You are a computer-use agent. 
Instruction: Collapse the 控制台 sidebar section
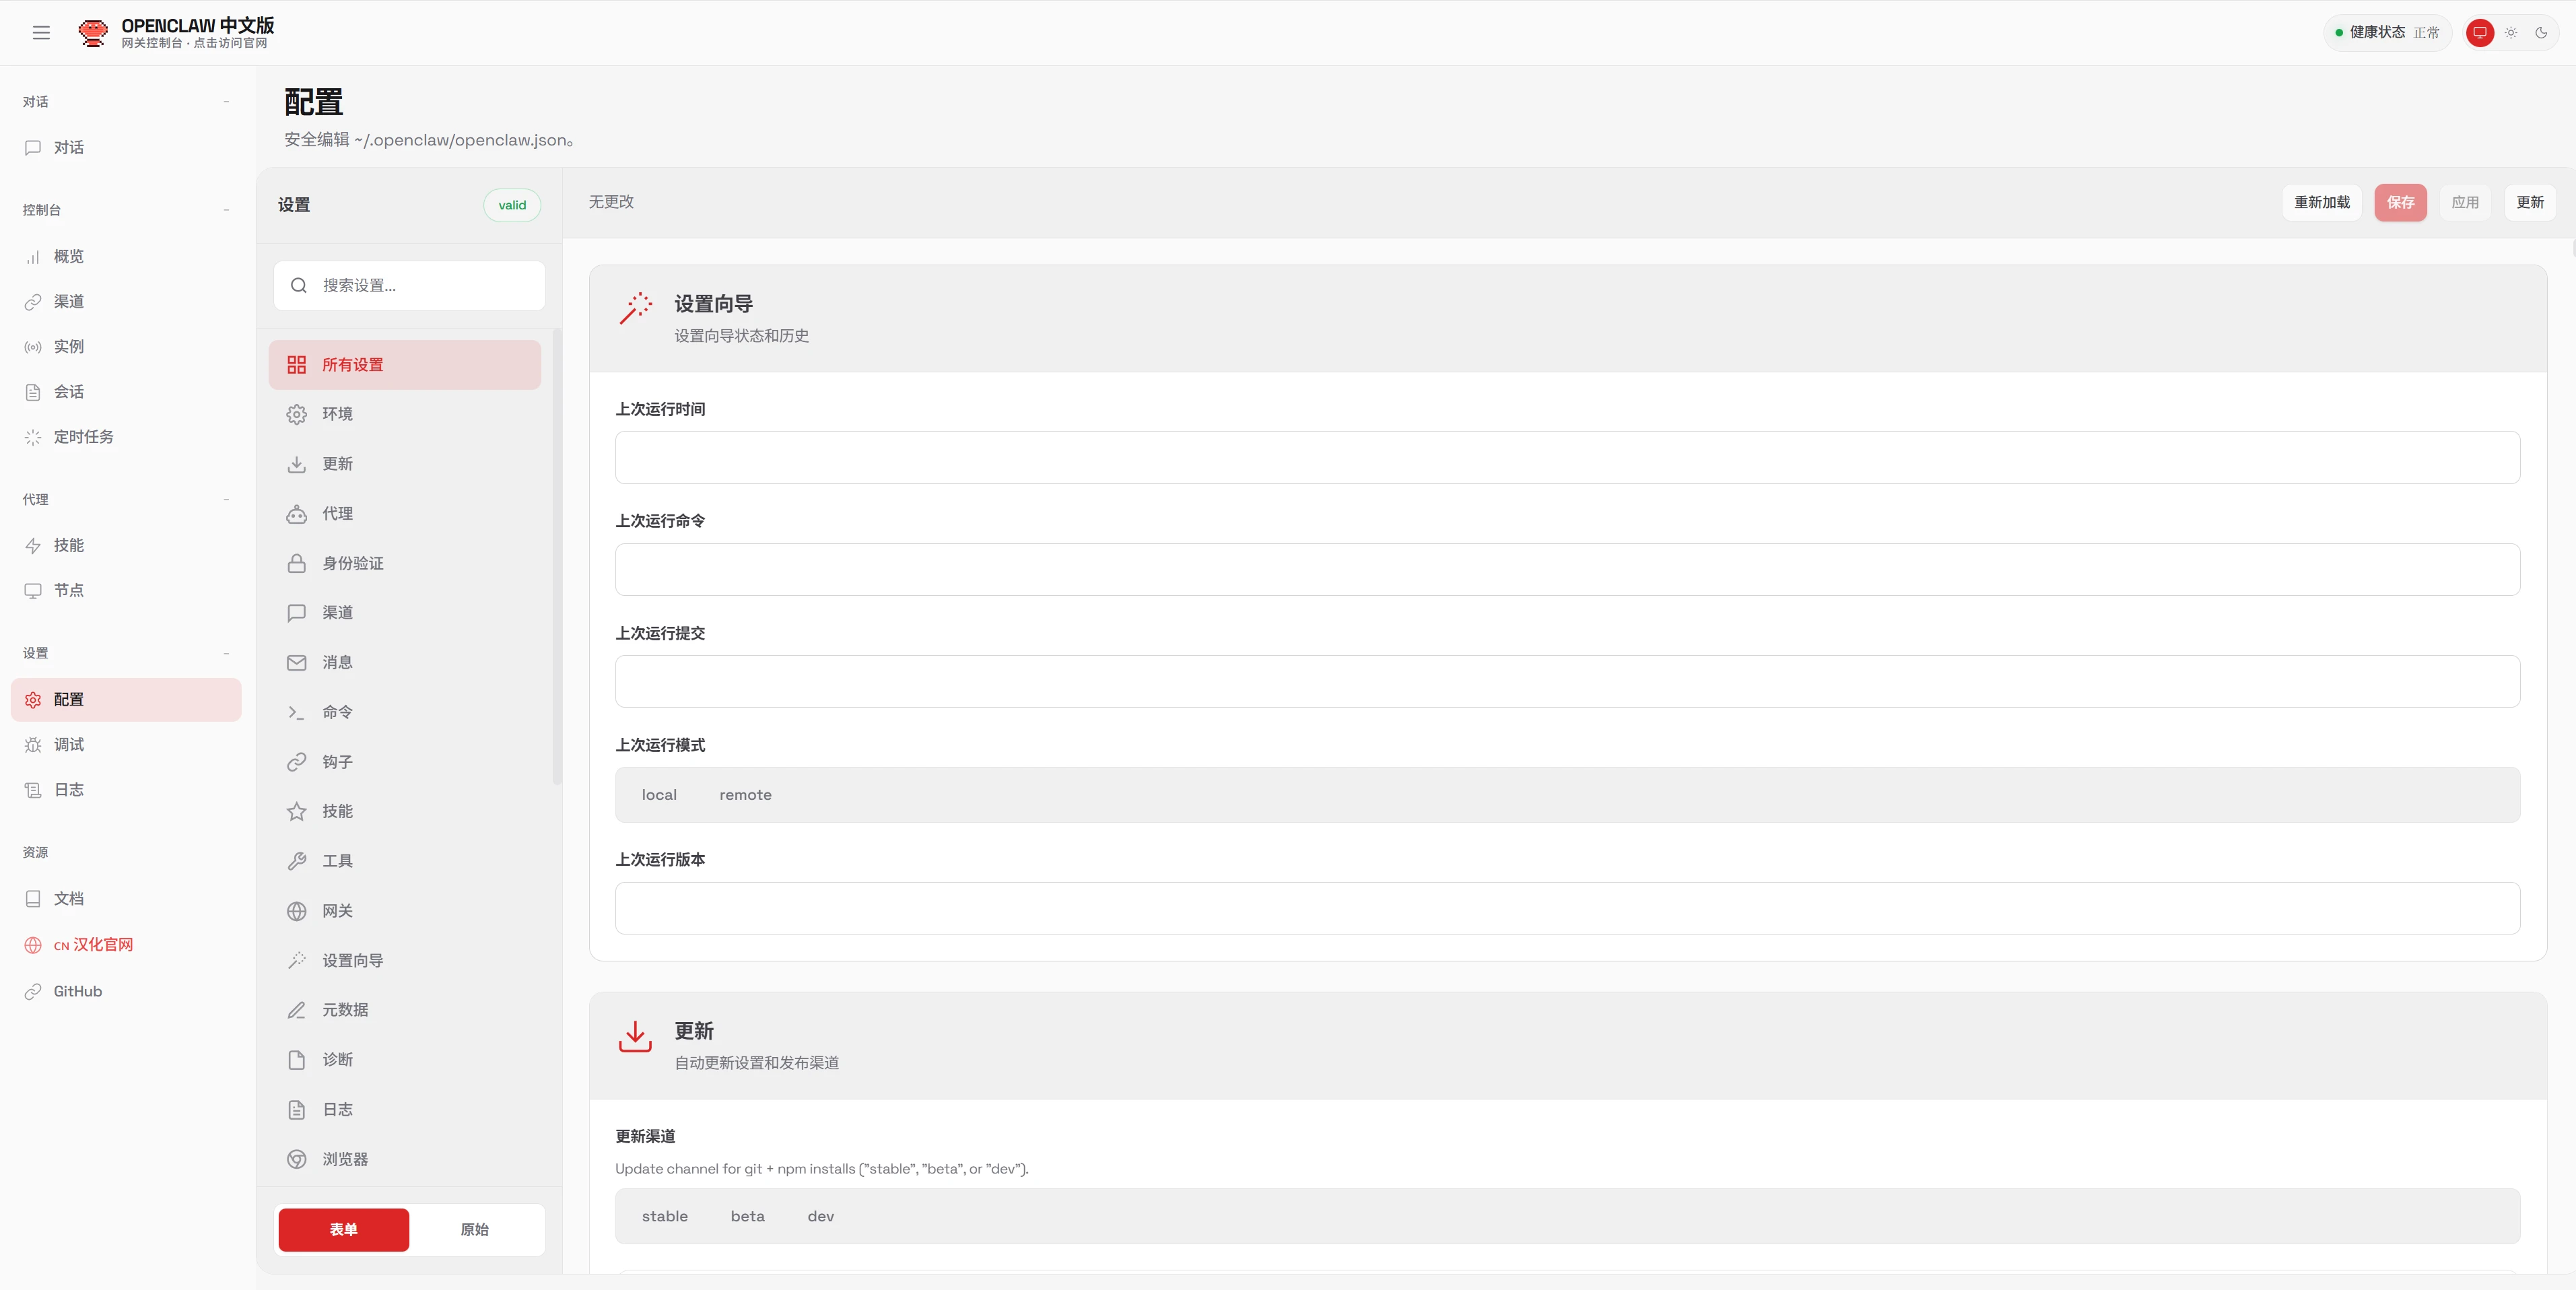(227, 211)
